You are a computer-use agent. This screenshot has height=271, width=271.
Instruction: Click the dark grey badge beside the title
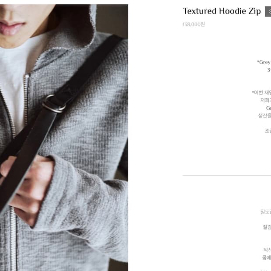pyautogui.click(x=268, y=11)
